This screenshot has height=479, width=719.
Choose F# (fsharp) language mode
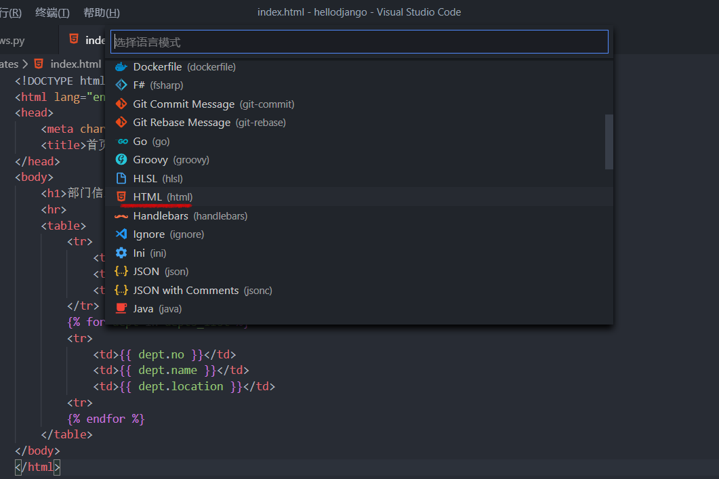tap(359, 85)
